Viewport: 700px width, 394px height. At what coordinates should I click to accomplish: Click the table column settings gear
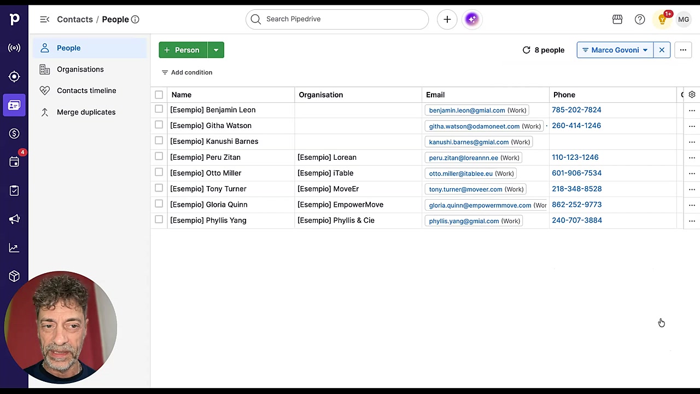coord(692,95)
